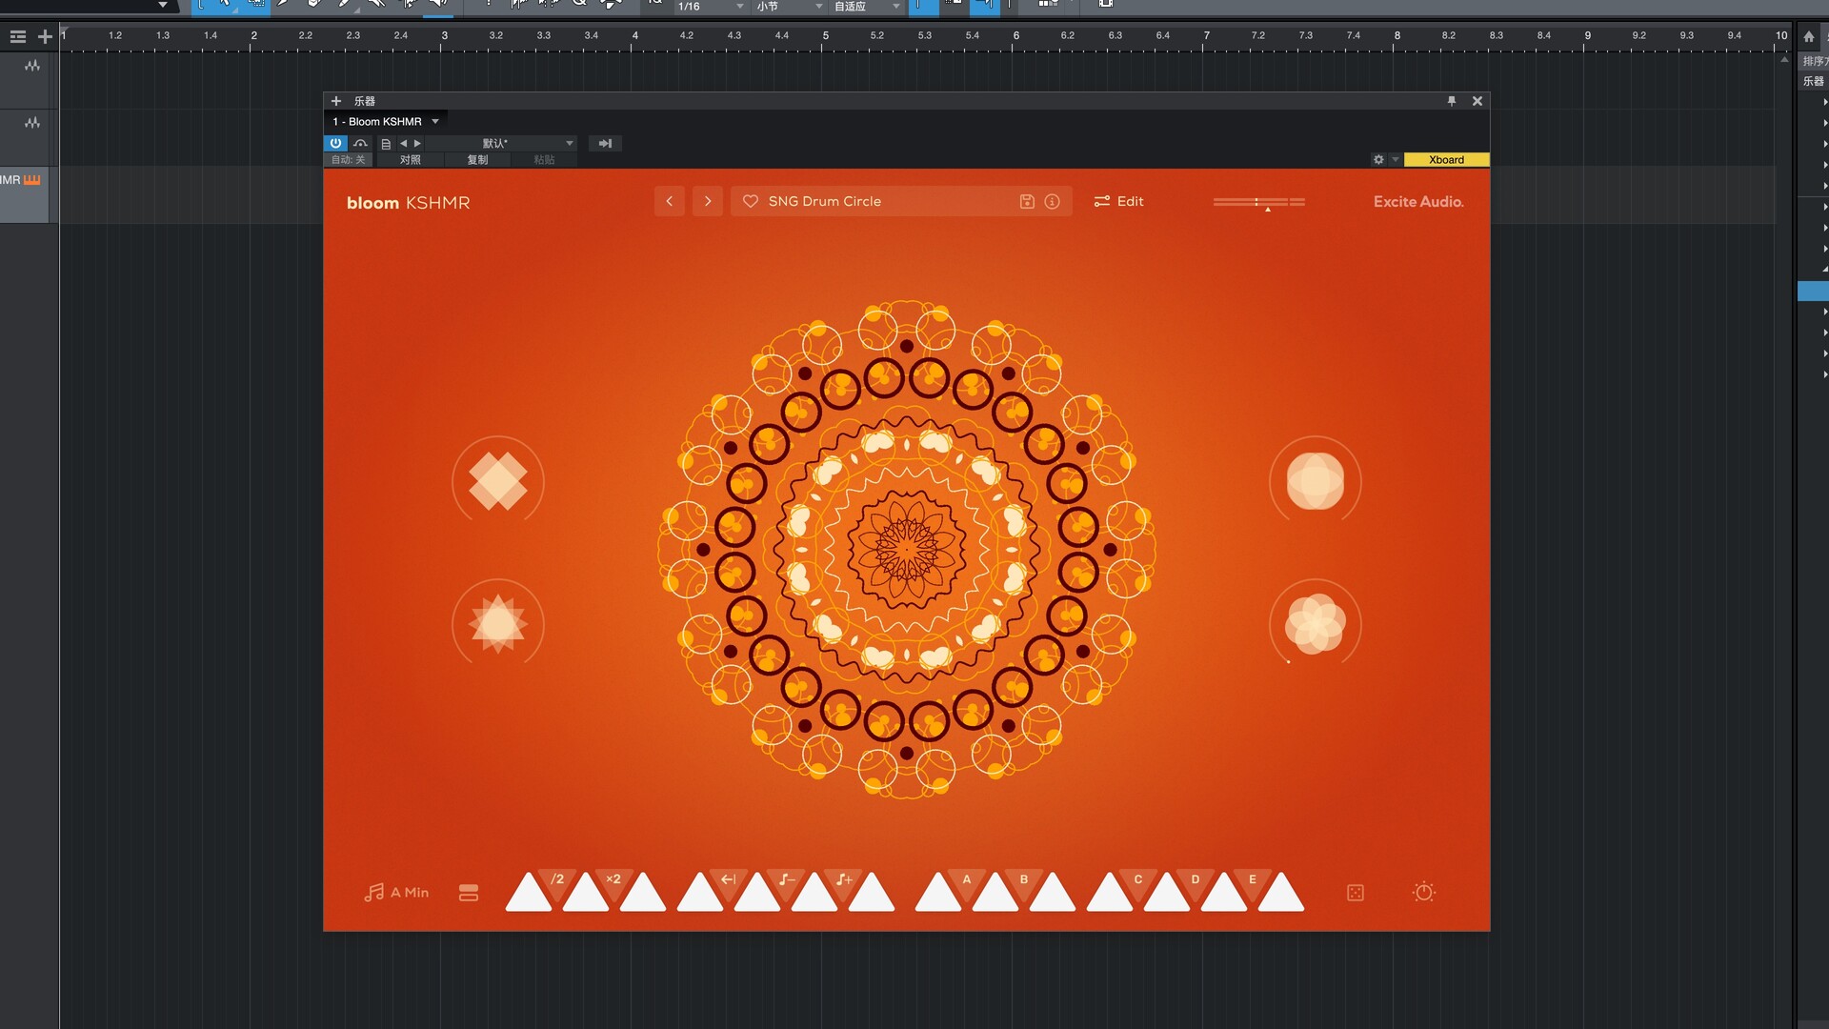The width and height of the screenshot is (1829, 1029).
Task: Pin the instrument window
Action: (1452, 100)
